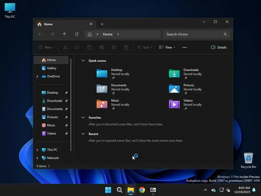Click the pin icon next to Downloads in sidebar
Screen dimensions: 261x196
point(67,101)
